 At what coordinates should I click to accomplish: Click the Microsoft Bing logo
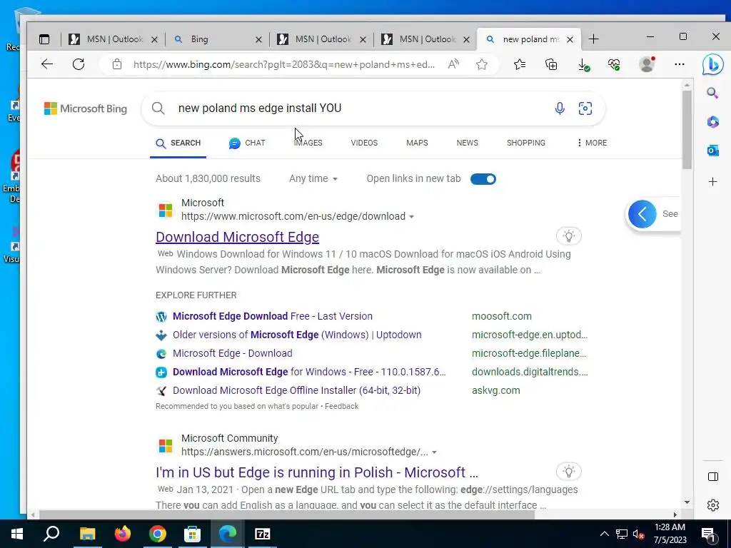(86, 108)
